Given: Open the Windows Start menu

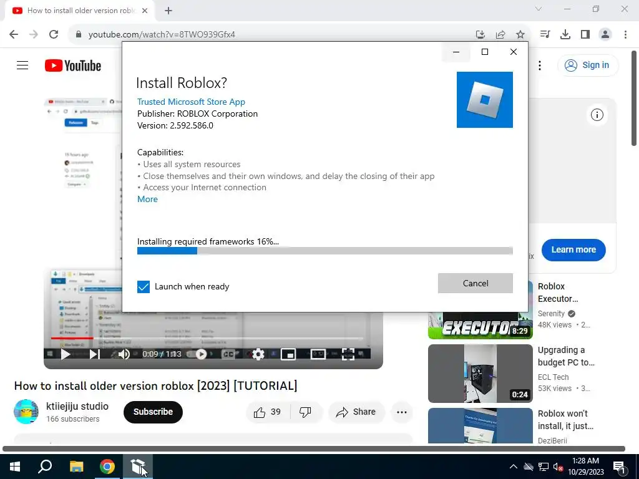Looking at the screenshot, I should [x=15, y=467].
